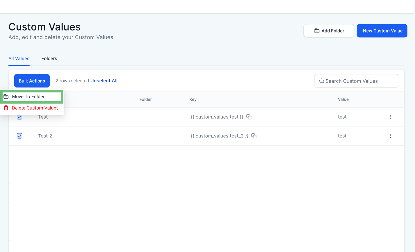The height and width of the screenshot is (252, 415).
Task: Uncheck the Test 2 row checkbox
Action: click(19, 136)
